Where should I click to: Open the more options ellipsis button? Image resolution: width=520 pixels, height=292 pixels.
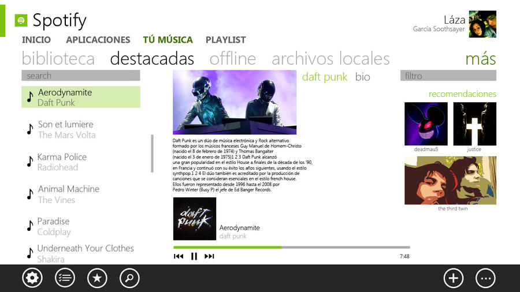click(x=485, y=278)
